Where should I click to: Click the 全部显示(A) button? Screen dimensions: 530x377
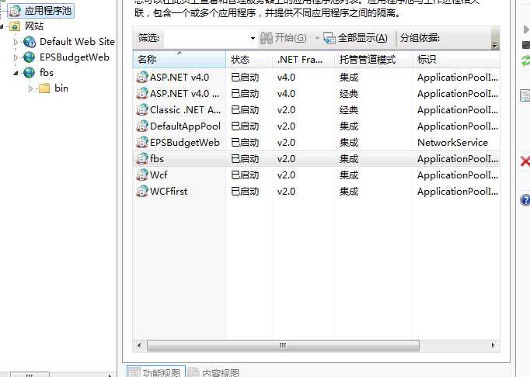(x=355, y=38)
